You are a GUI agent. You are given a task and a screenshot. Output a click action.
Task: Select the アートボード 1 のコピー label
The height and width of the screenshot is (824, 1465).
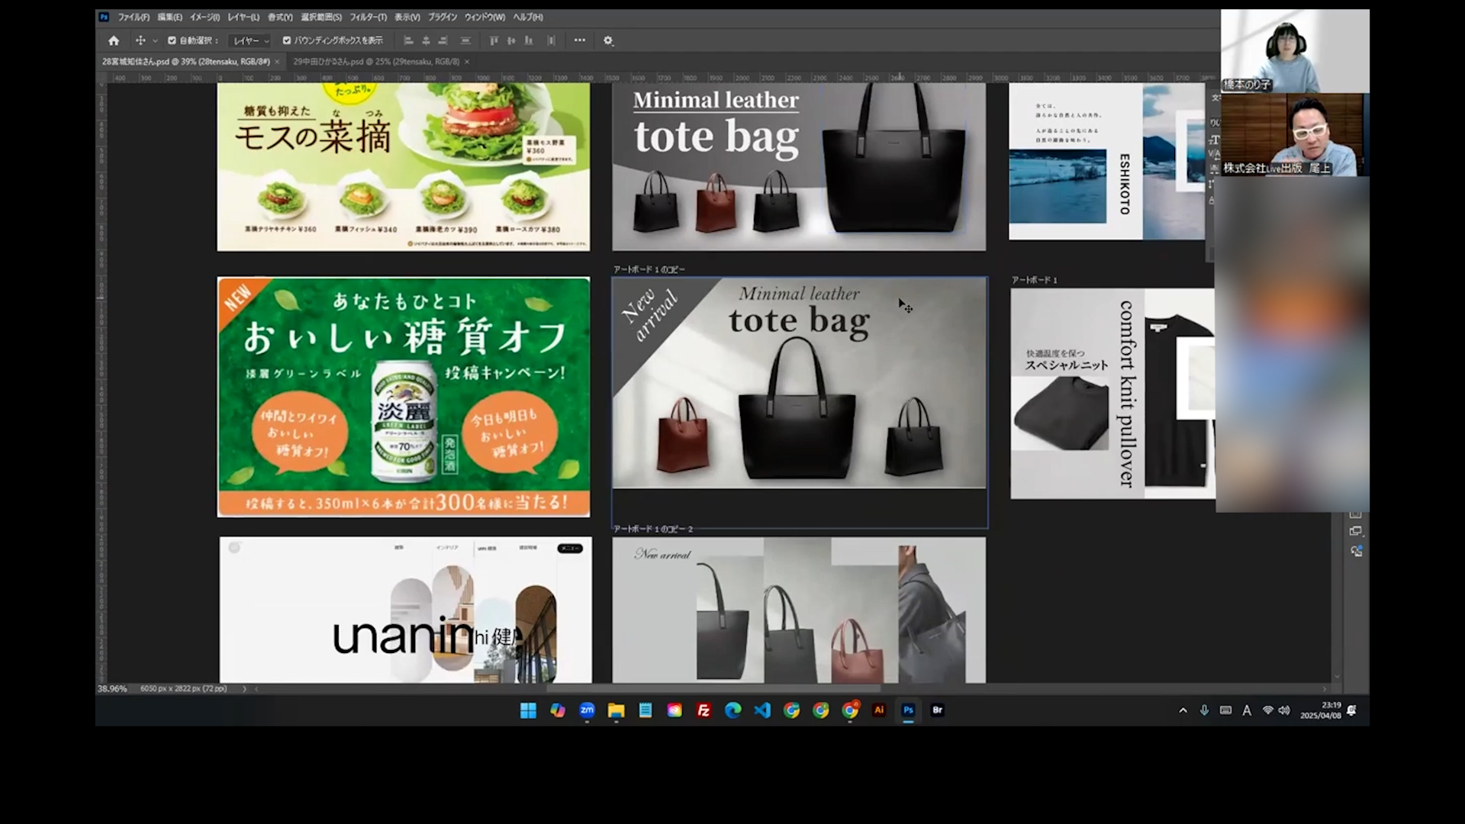pyautogui.click(x=649, y=269)
